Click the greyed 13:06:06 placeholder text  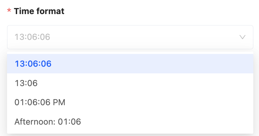(x=32, y=37)
